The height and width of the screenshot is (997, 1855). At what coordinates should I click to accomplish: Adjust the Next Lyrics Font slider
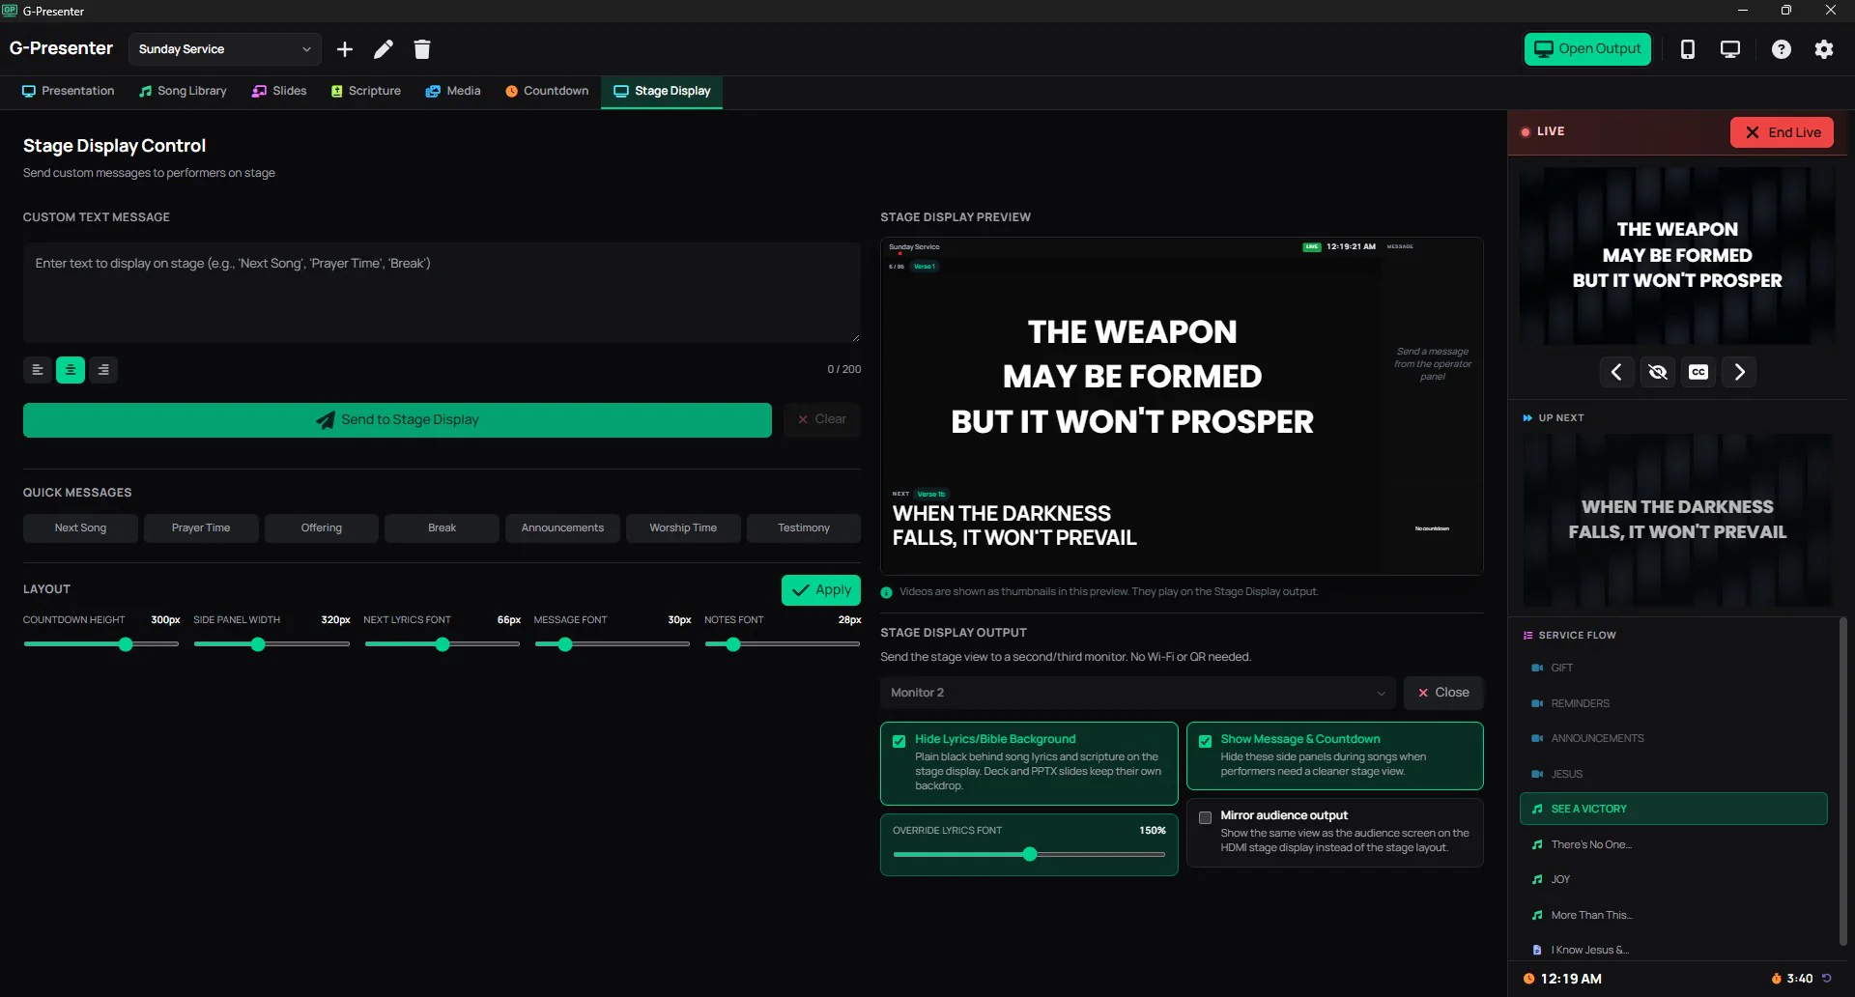point(442,644)
